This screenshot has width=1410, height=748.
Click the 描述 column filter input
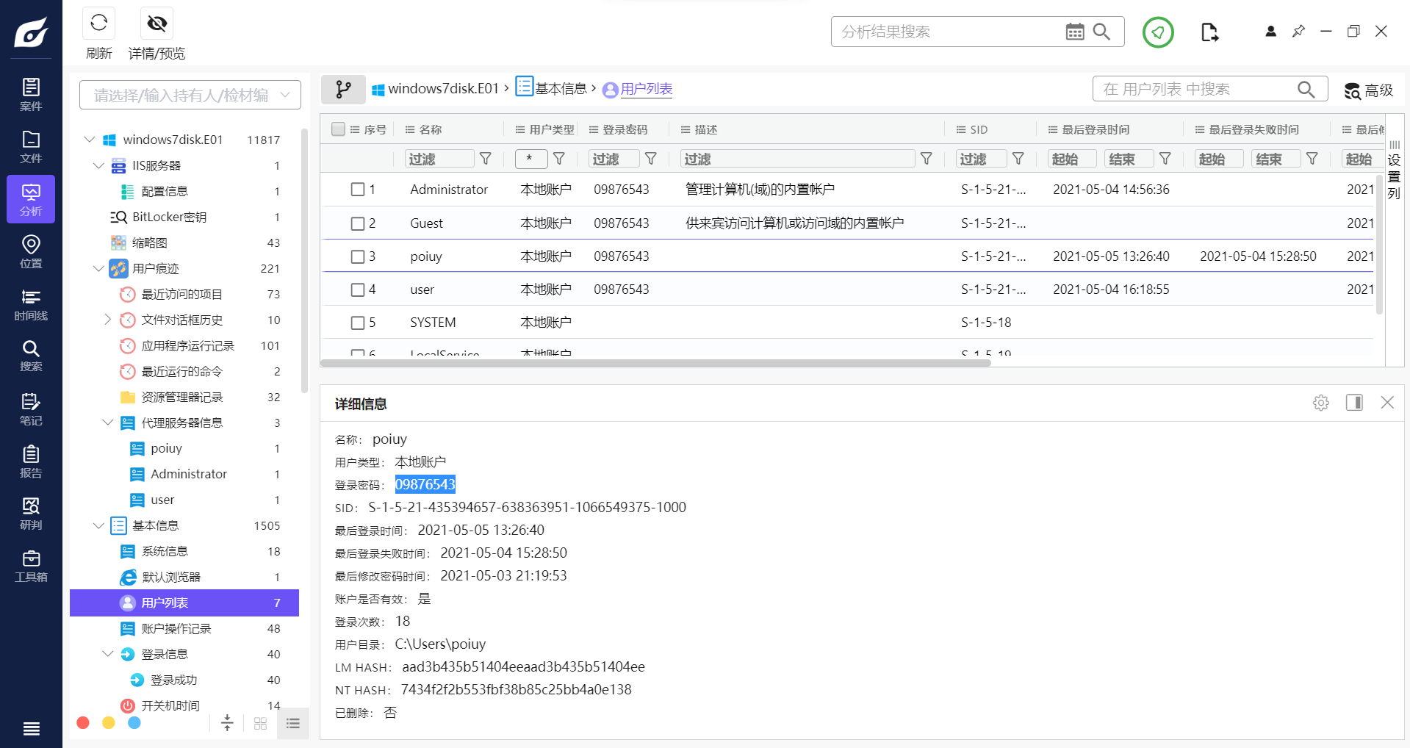pyautogui.click(x=798, y=159)
